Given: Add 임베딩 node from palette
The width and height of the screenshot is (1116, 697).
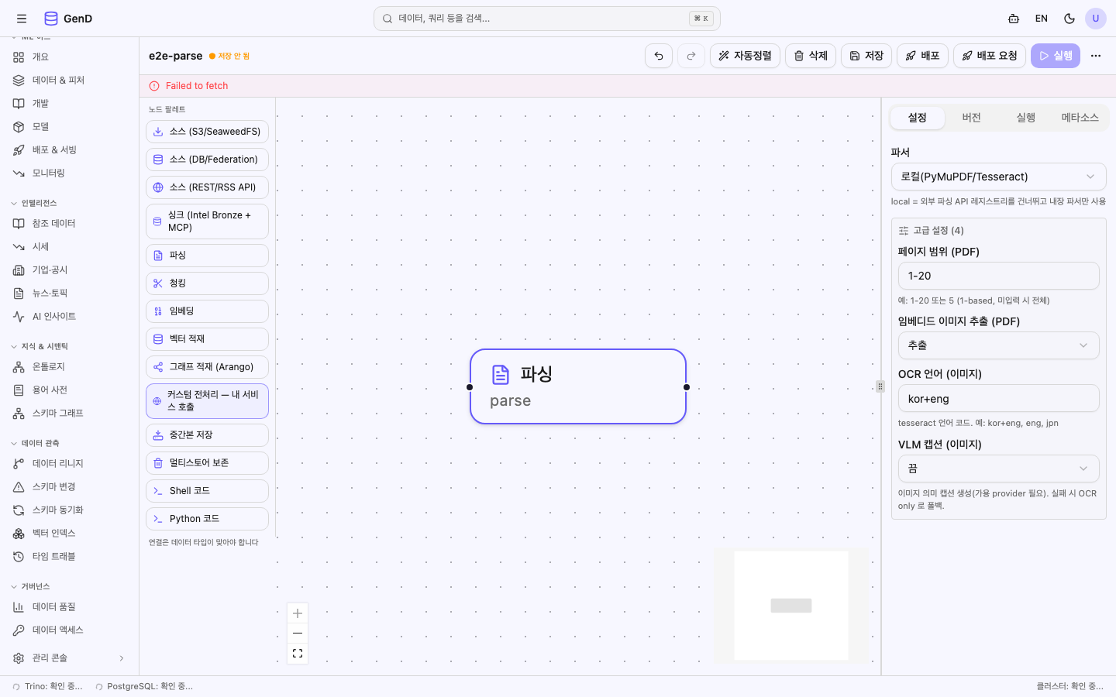Looking at the screenshot, I should tap(207, 311).
